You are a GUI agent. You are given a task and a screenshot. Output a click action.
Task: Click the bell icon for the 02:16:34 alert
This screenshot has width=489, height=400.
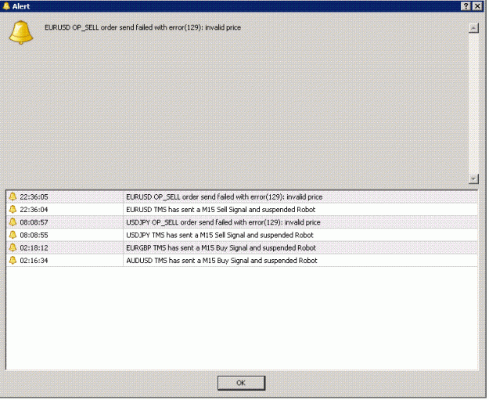(13, 261)
